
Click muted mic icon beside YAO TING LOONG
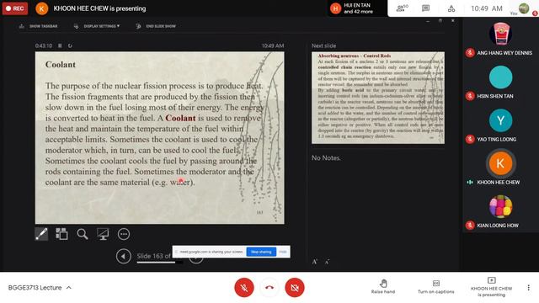(470, 139)
